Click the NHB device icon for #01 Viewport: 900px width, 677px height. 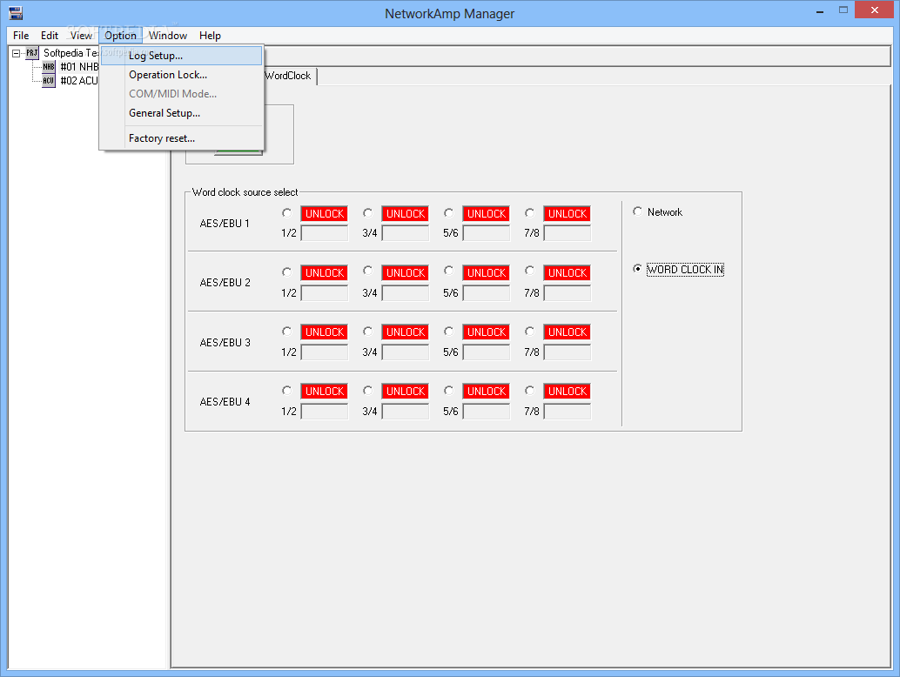(x=49, y=66)
